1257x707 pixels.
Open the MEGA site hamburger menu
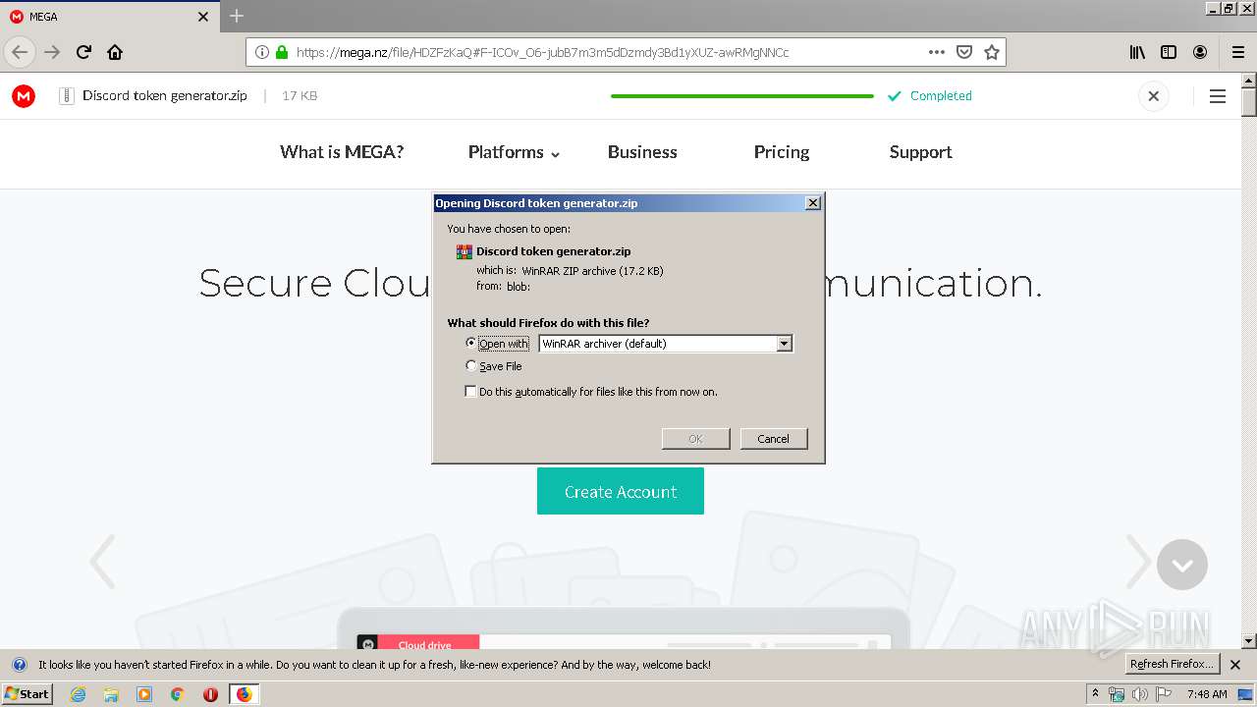click(x=1218, y=96)
